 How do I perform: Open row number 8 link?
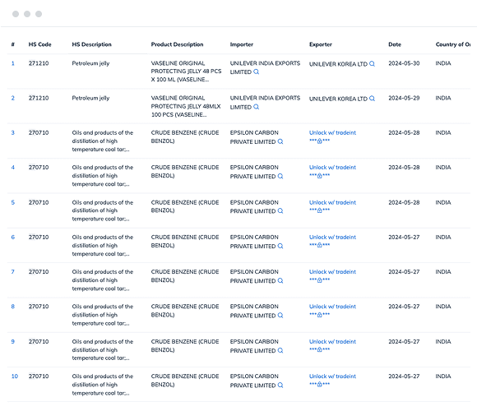[x=13, y=307]
